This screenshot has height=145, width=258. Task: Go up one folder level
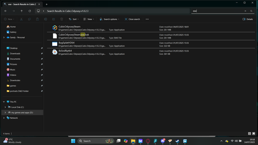click(x=22, y=11)
